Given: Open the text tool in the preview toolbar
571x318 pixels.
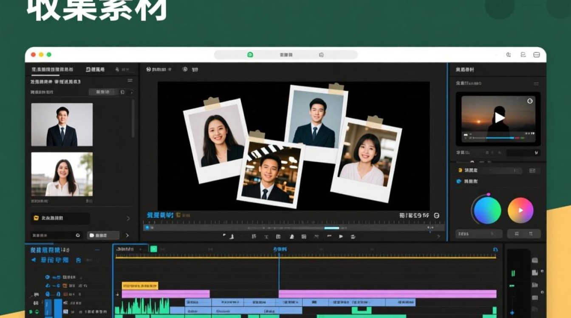Looking at the screenshot, I should [266, 236].
